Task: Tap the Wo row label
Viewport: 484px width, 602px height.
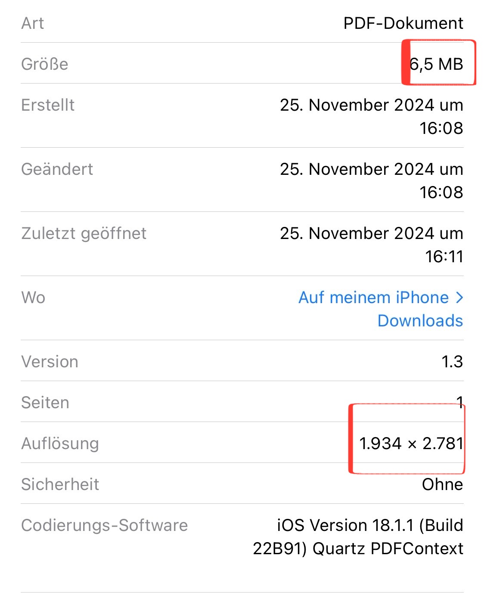Action: [x=33, y=298]
